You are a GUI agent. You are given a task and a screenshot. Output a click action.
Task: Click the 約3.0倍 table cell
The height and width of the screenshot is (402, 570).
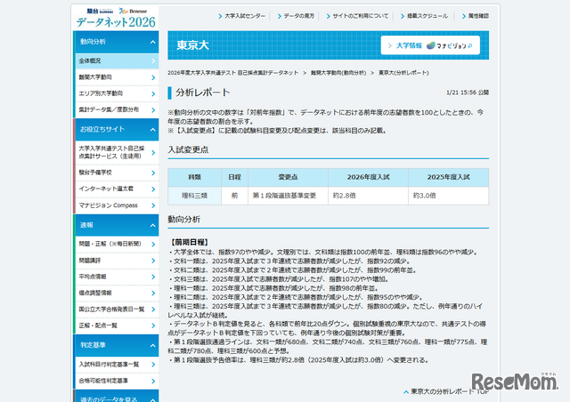click(449, 196)
